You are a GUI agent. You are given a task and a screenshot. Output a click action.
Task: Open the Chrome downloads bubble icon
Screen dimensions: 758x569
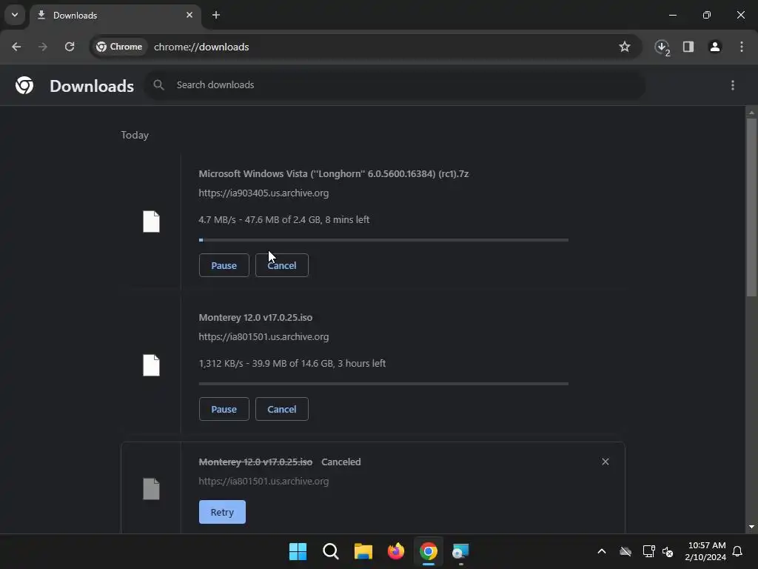click(662, 47)
